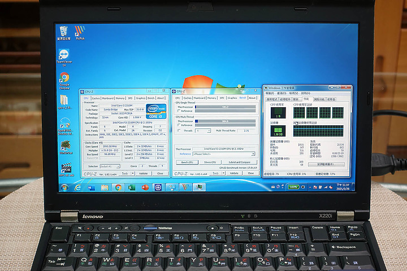Click the 100% battery indicator in taskbar

point(293,187)
